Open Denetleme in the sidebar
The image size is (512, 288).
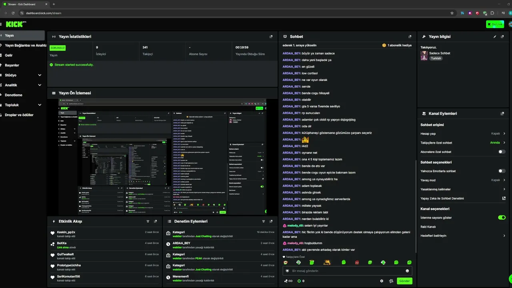pyautogui.click(x=22, y=95)
